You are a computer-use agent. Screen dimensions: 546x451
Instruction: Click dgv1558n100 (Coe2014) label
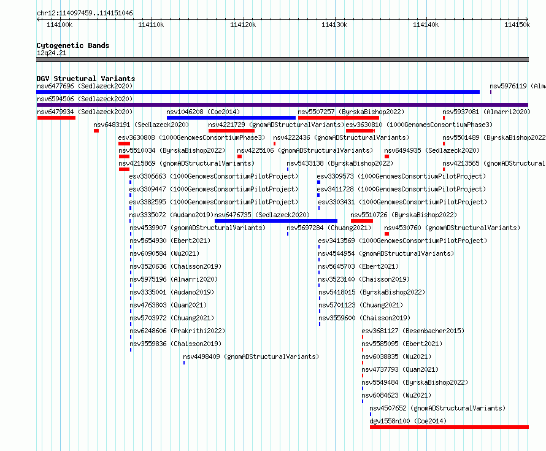(x=408, y=421)
